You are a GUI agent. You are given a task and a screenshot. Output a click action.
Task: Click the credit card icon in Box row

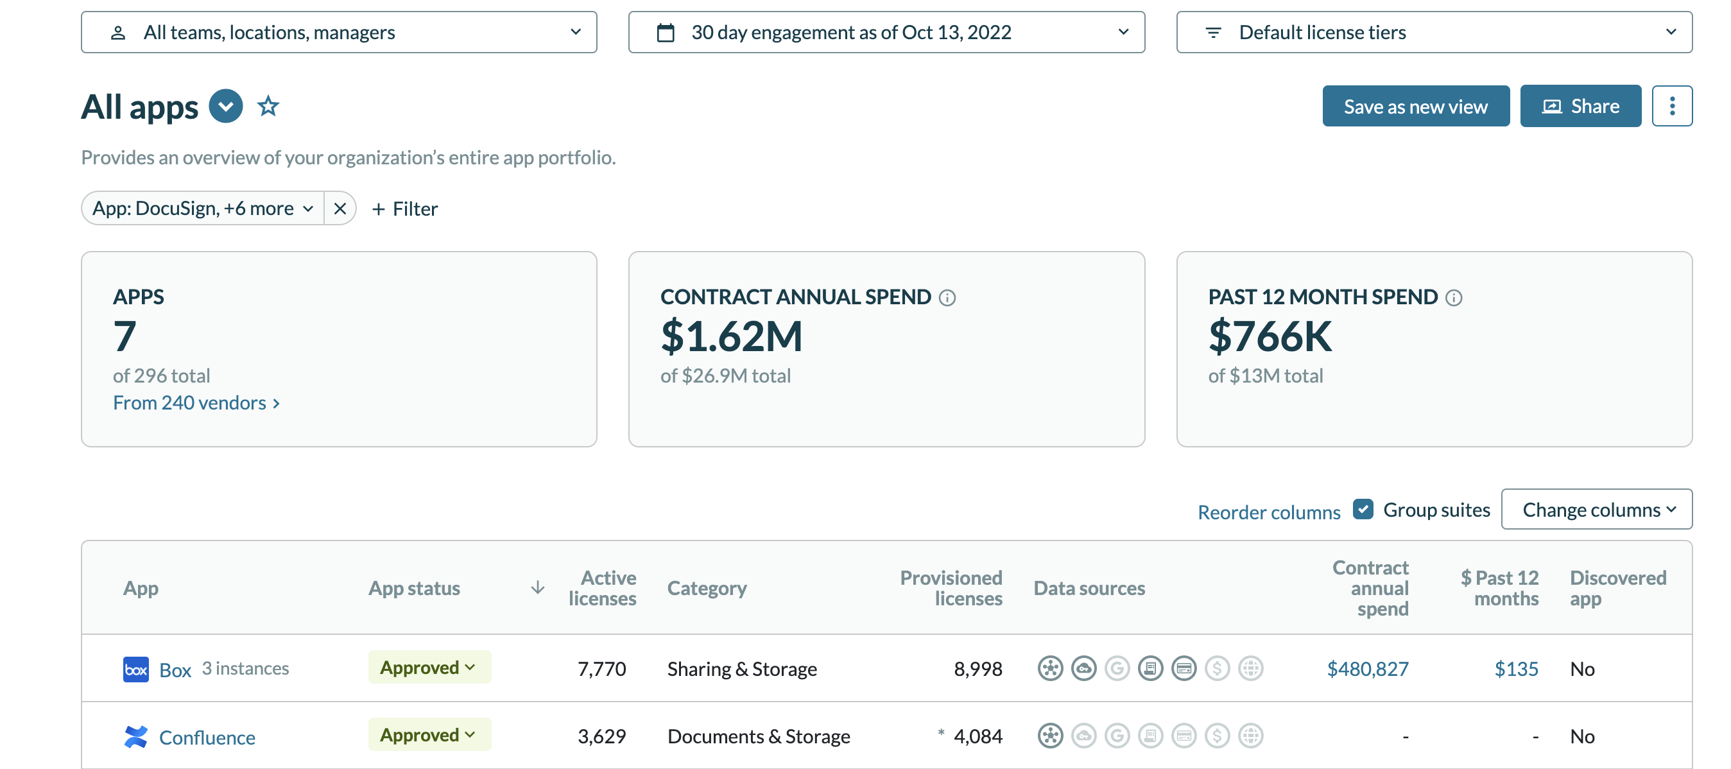coord(1184,668)
